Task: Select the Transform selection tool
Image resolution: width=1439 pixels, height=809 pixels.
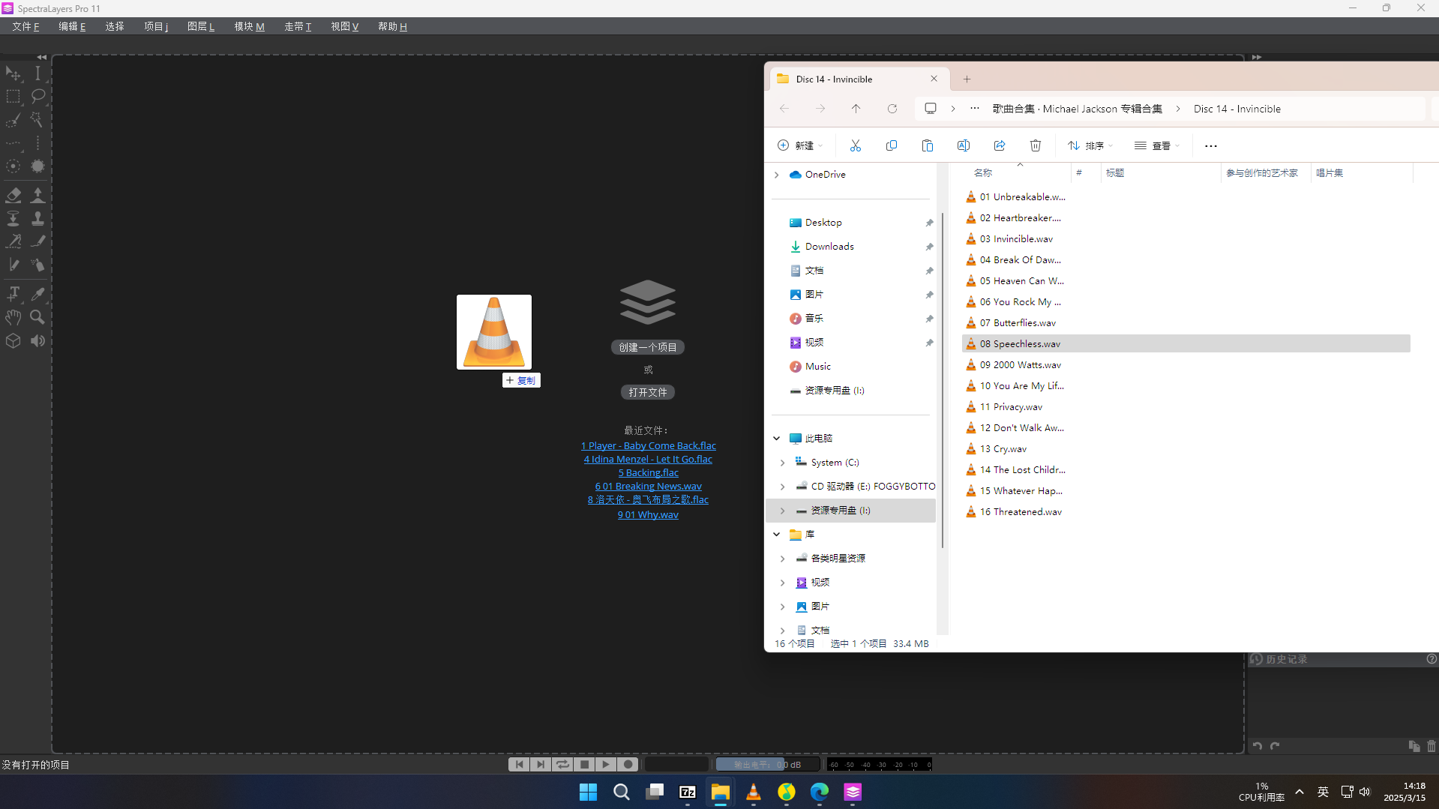Action: tap(13, 73)
